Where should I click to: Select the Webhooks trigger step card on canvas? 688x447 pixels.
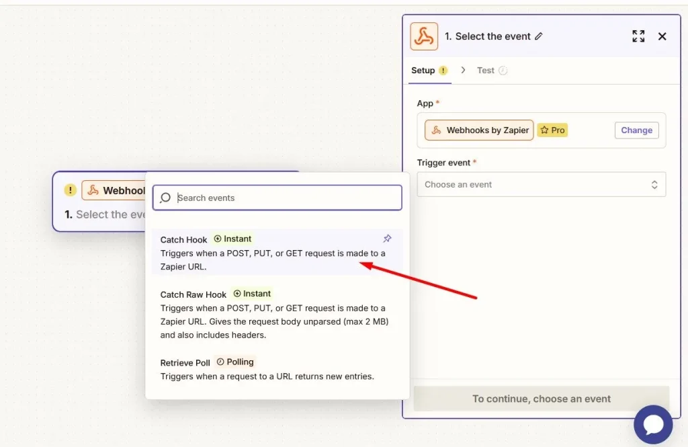99,202
